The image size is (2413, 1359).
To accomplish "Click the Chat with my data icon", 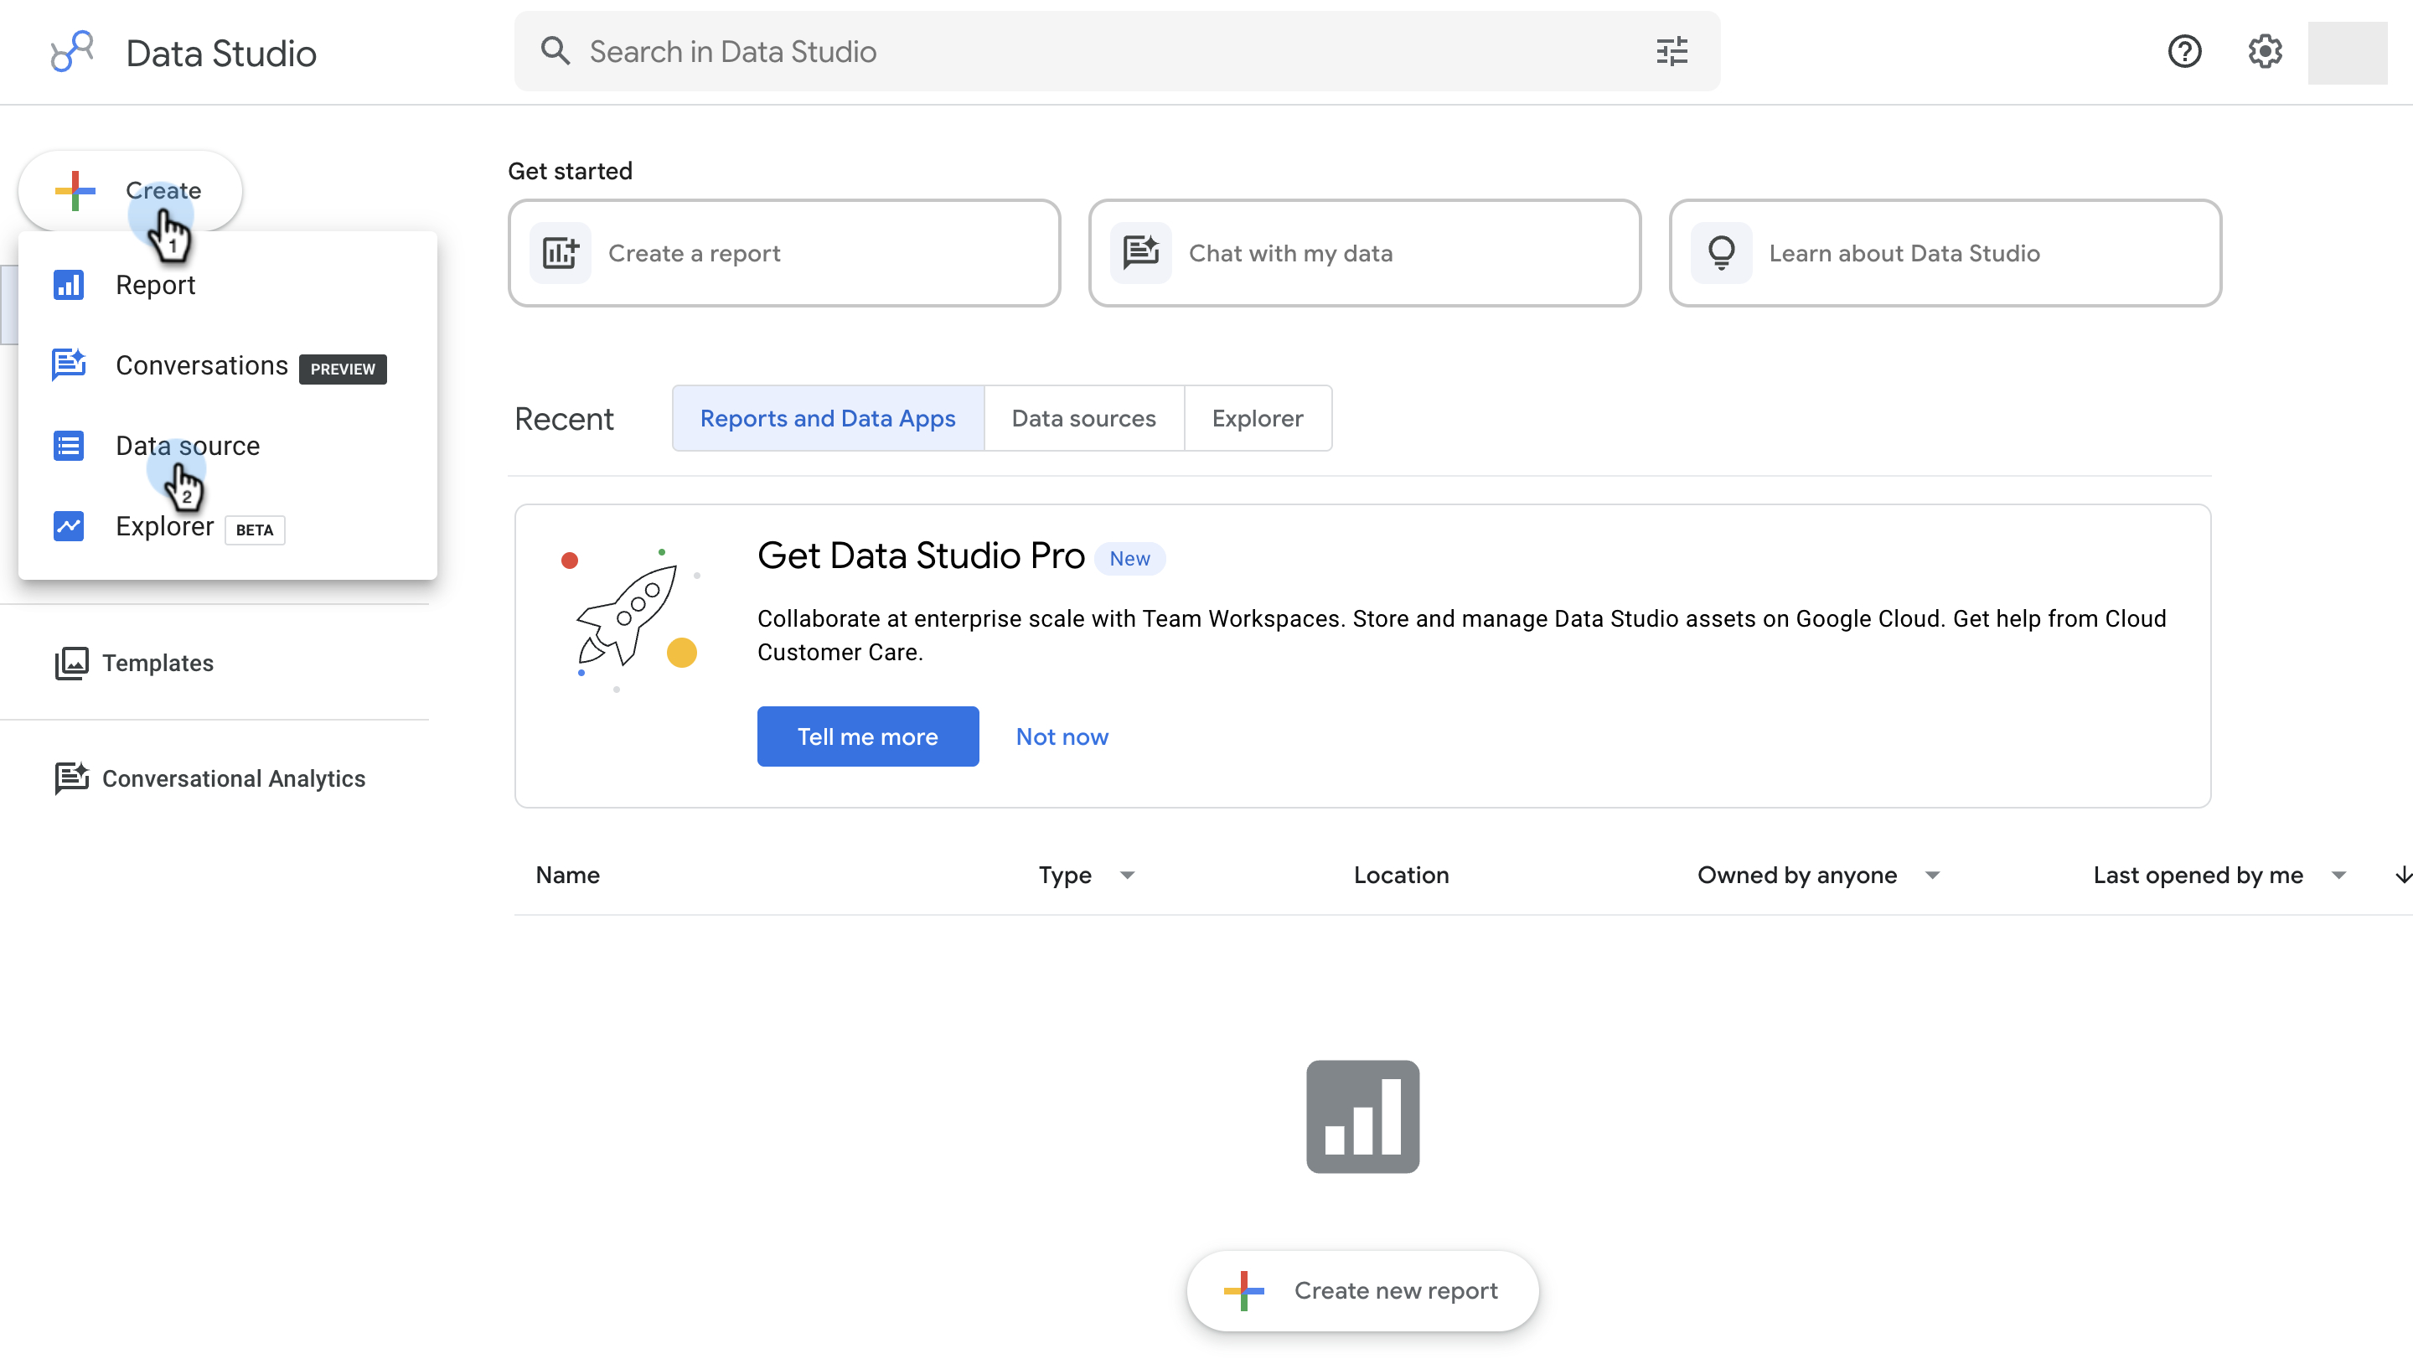I will pos(1141,253).
